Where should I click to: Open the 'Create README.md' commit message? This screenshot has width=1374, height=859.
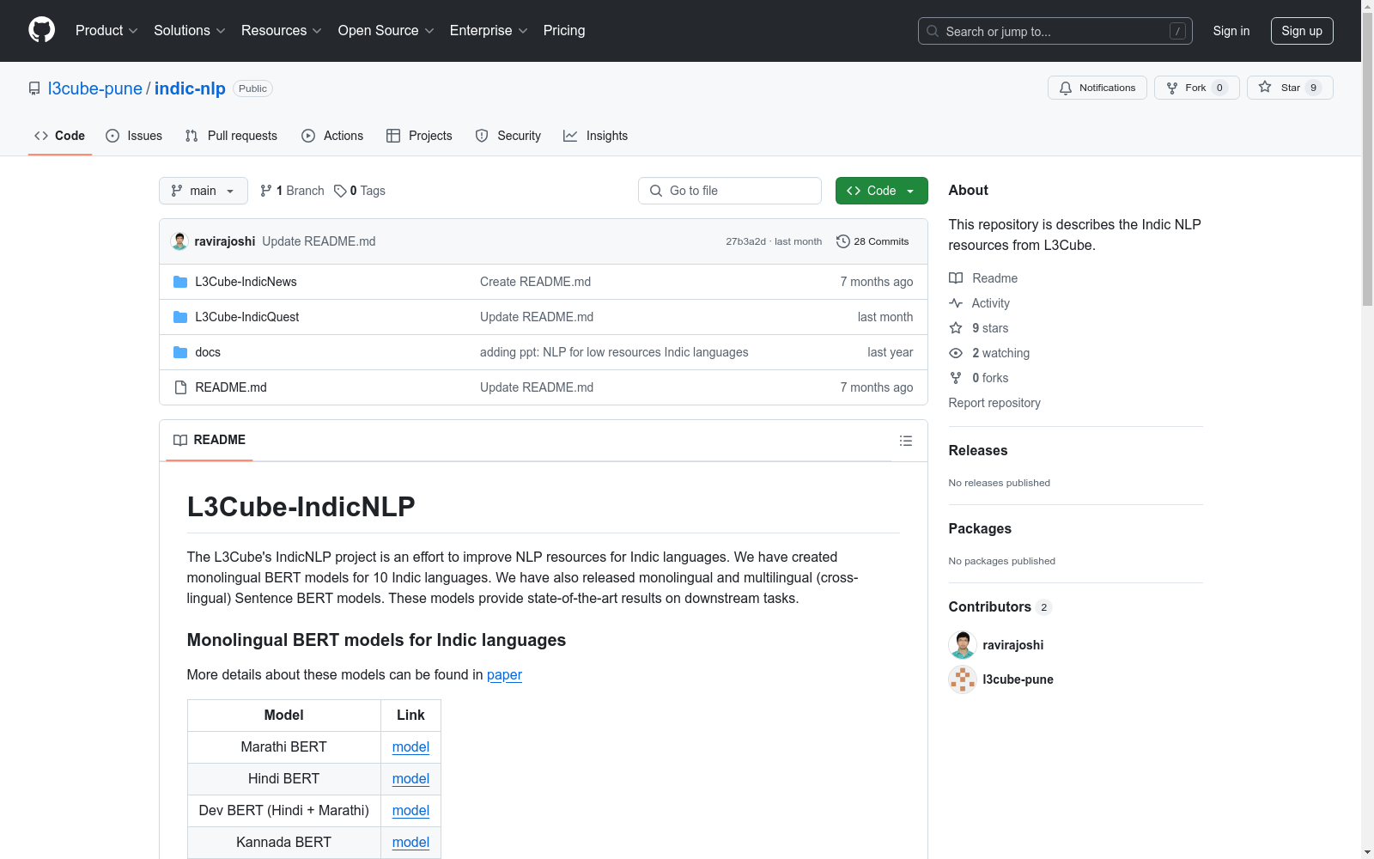click(535, 282)
